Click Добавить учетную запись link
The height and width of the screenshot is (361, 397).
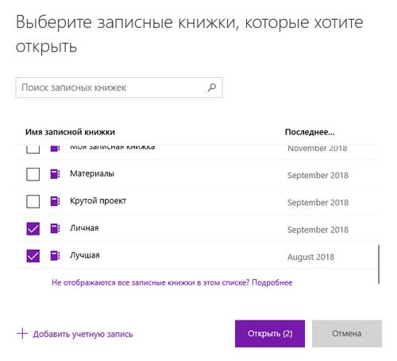[83, 334]
